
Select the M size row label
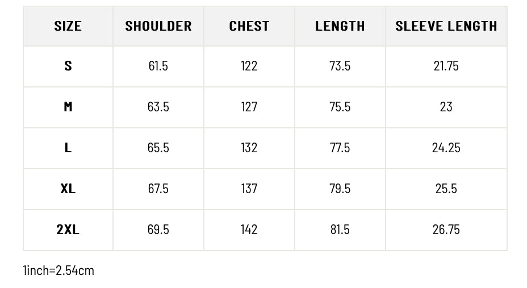(68, 107)
